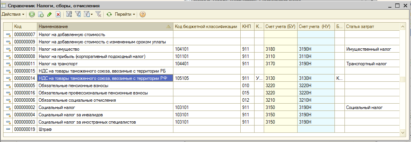Image resolution: width=411 pixels, height=142 pixels.
Task: Click Filter by current value icon
Action: (x=78, y=15)
